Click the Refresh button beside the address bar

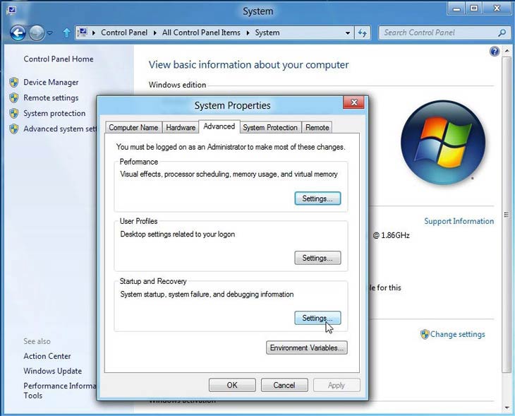click(x=363, y=33)
